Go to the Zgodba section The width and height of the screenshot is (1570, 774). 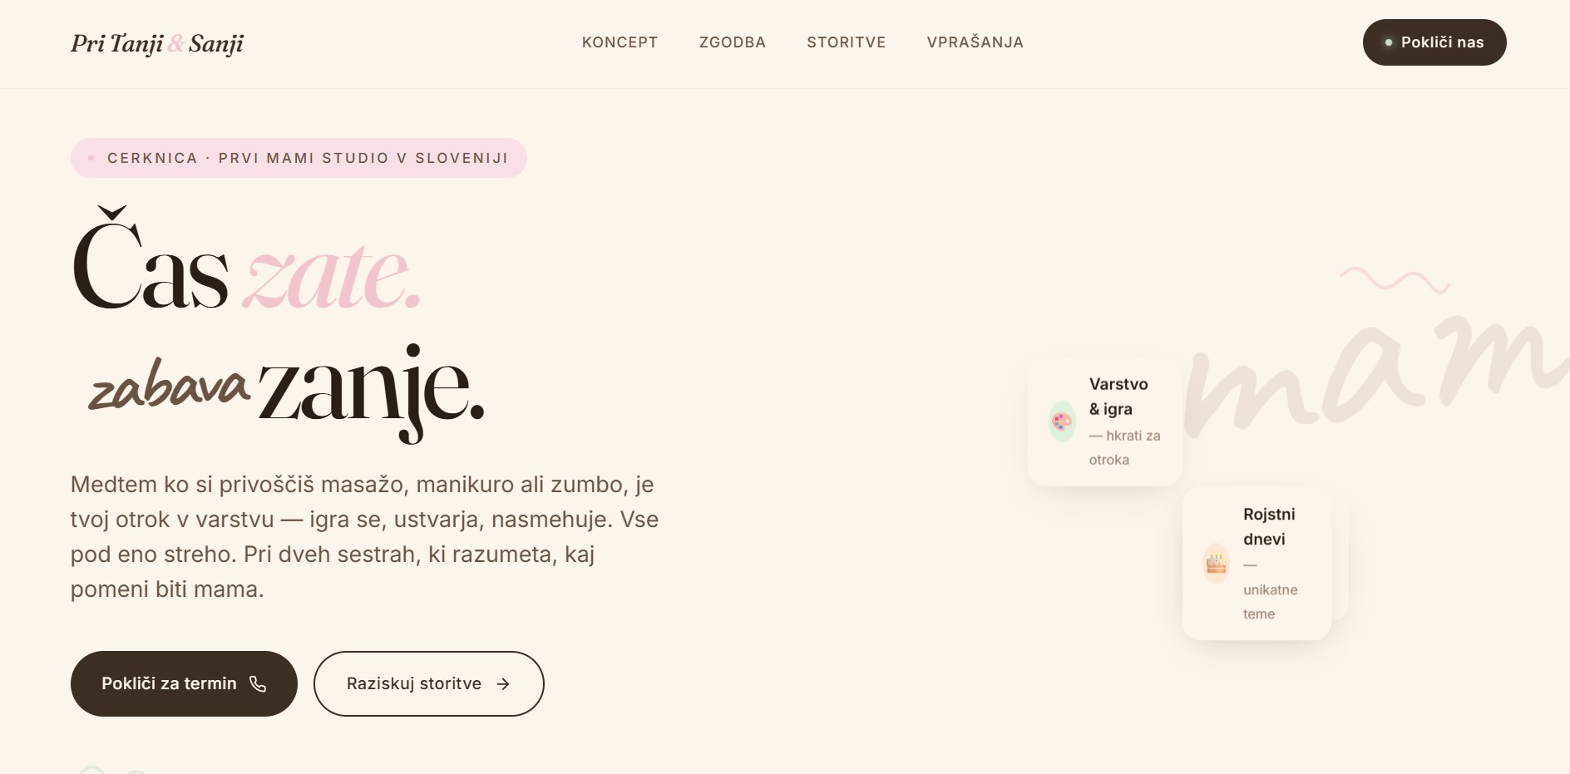point(732,42)
